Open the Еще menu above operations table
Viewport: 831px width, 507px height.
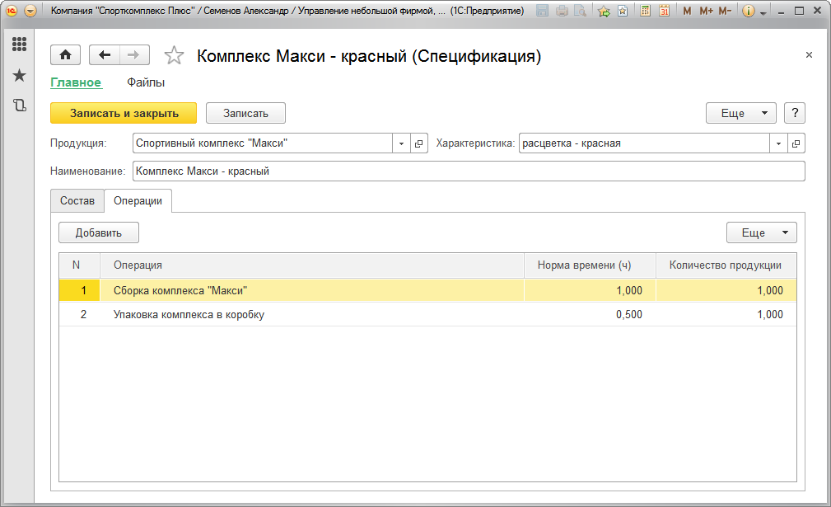762,232
